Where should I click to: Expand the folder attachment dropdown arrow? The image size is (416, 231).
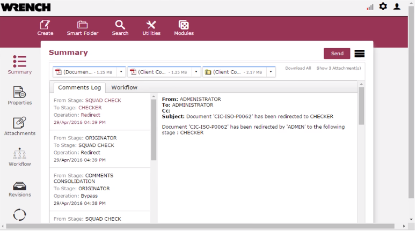pos(271,72)
